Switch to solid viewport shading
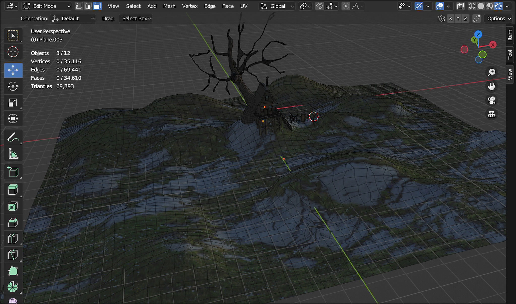The image size is (516, 304). click(481, 6)
